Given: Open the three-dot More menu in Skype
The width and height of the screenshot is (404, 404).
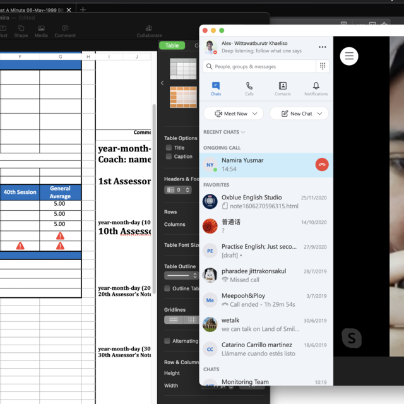Looking at the screenshot, I should tap(323, 47).
